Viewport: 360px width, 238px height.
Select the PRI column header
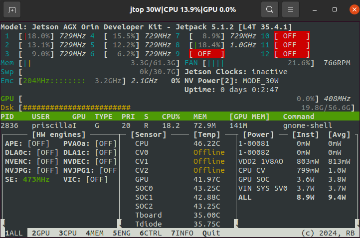128,117
